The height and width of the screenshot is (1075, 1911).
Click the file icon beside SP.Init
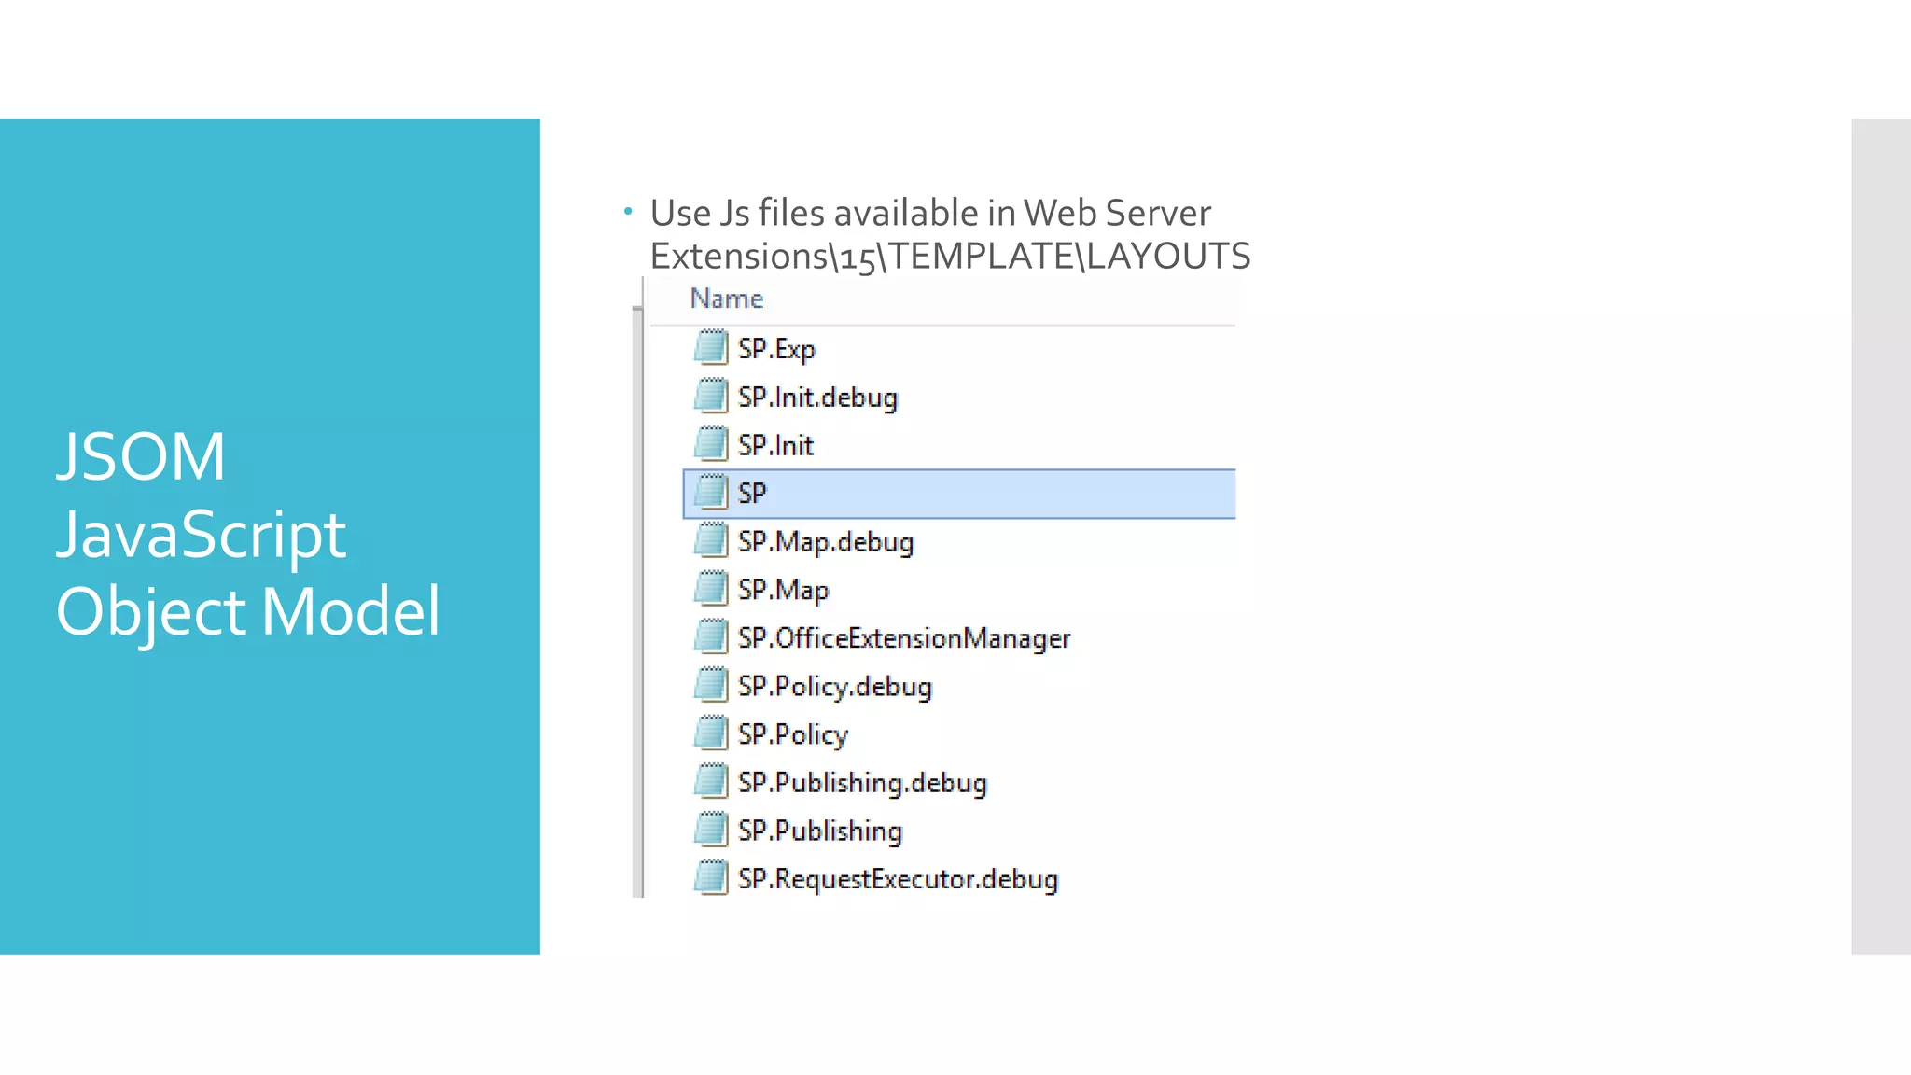point(711,444)
